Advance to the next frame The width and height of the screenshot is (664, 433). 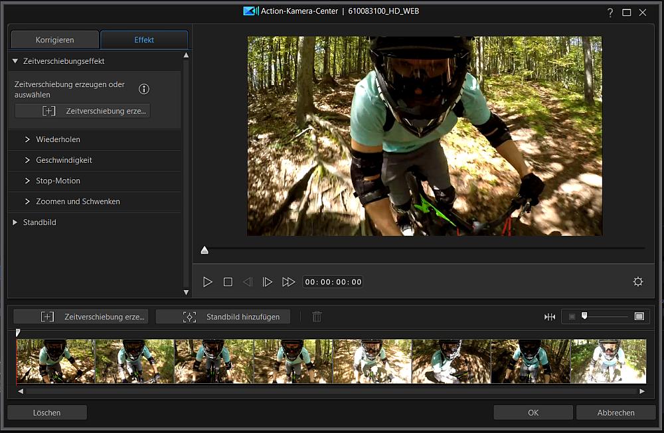(268, 282)
